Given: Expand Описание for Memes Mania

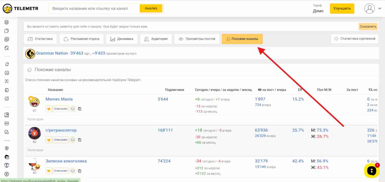Looking at the screenshot, I should coord(61,109).
